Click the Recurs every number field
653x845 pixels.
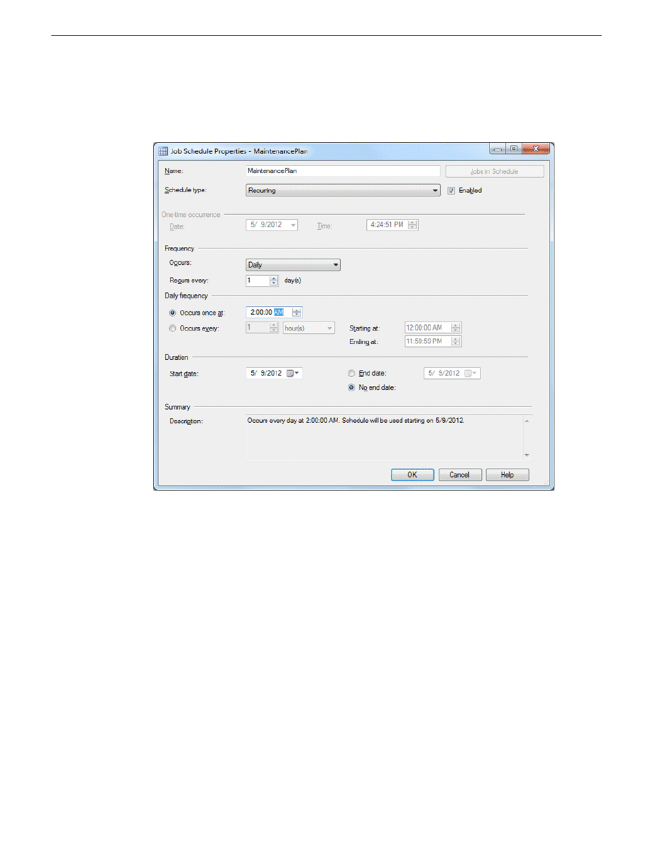click(257, 281)
